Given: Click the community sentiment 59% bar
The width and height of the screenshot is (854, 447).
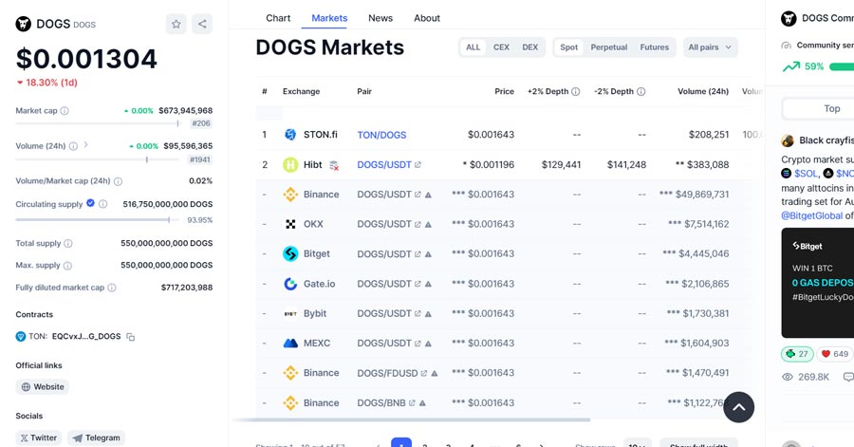Looking at the screenshot, I should coord(842,67).
